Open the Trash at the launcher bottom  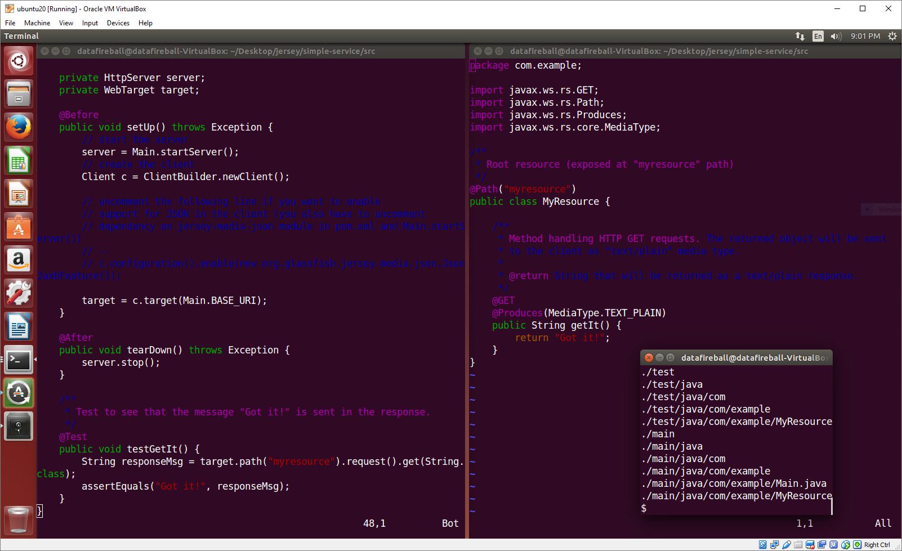19,520
